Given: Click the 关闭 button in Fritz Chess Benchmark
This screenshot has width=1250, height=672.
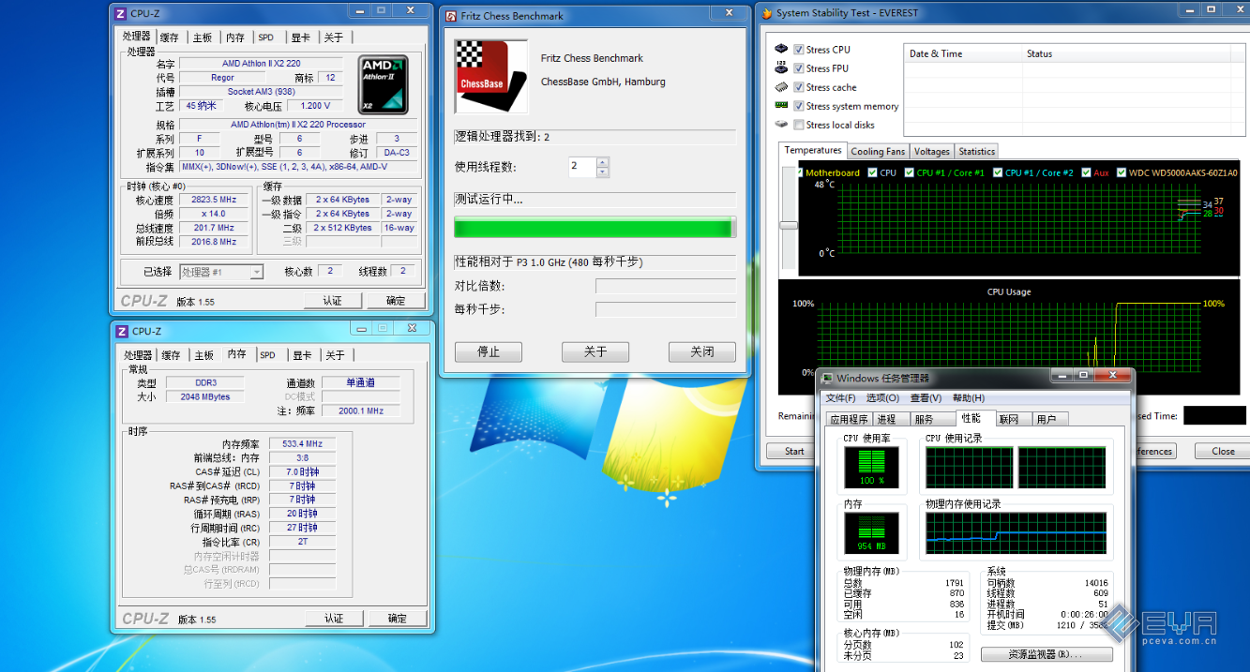Looking at the screenshot, I should pyautogui.click(x=702, y=351).
